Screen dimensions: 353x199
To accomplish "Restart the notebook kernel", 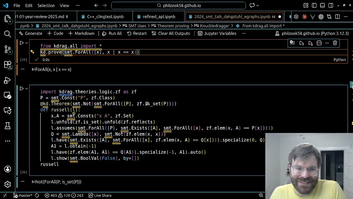I will pyautogui.click(x=137, y=33).
